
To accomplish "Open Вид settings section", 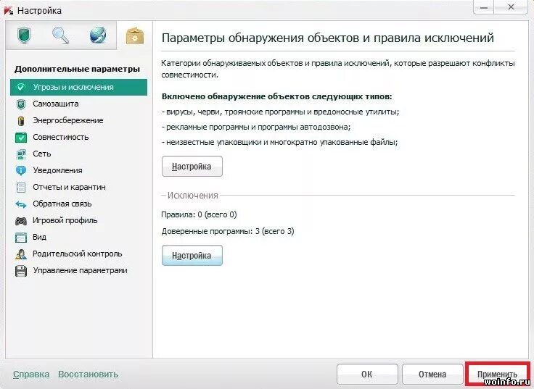I will tap(78, 237).
